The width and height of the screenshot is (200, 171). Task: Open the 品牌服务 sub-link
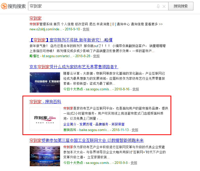tap(102, 124)
